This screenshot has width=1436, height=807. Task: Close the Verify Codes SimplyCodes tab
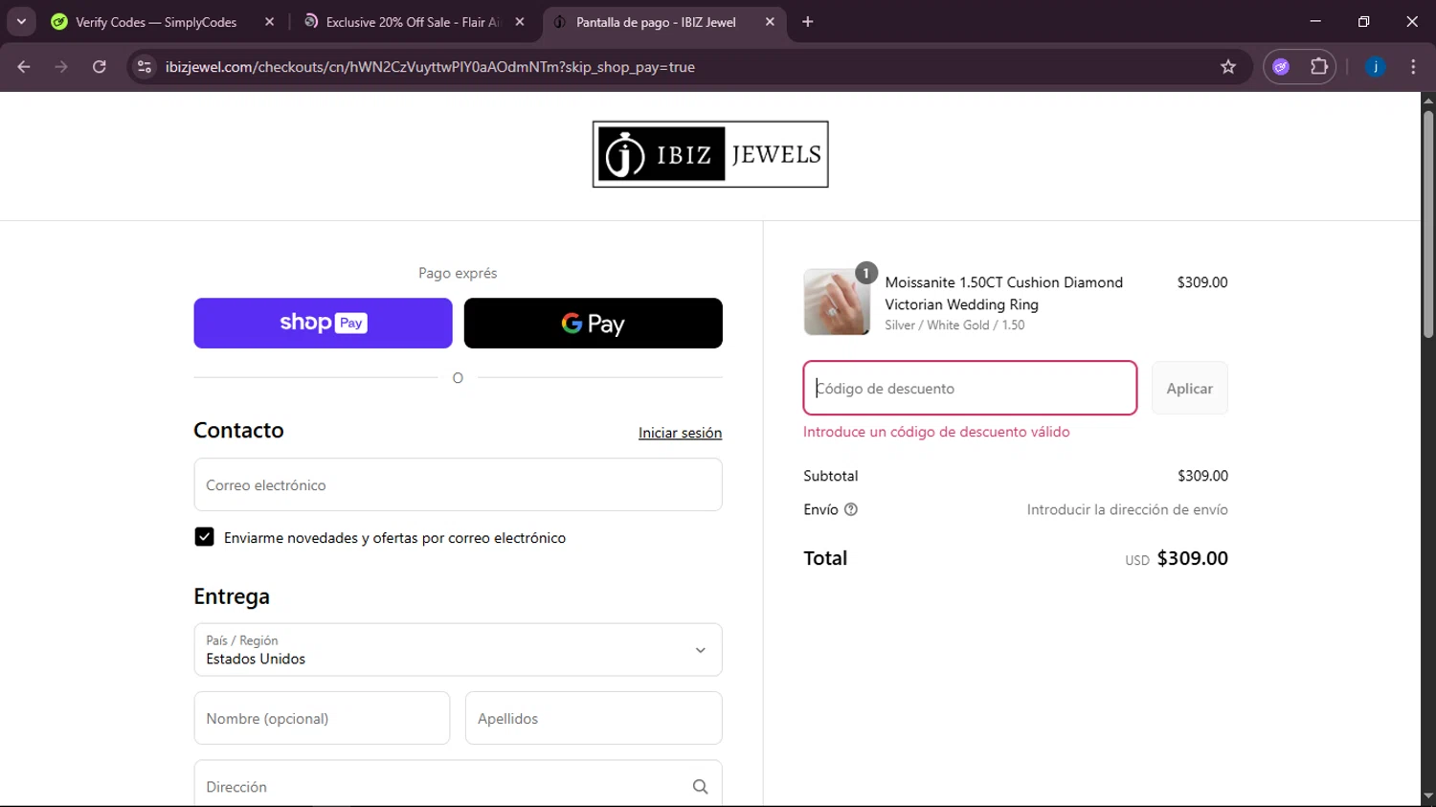click(x=269, y=21)
